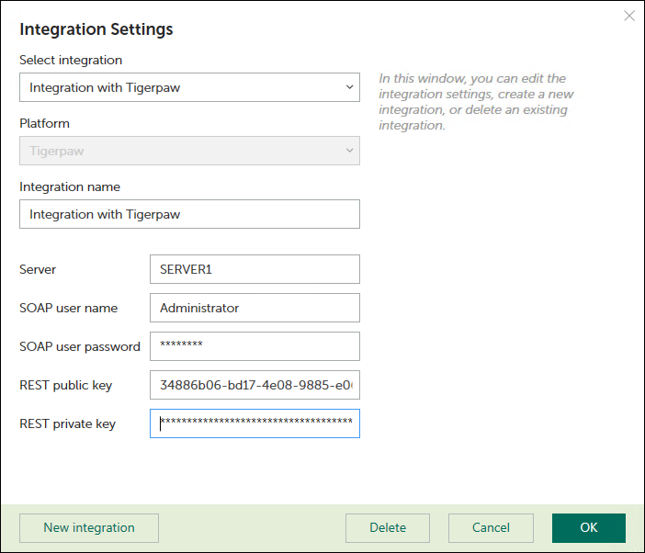
Task: Open the Select integration dropdown
Action: pyautogui.click(x=189, y=88)
